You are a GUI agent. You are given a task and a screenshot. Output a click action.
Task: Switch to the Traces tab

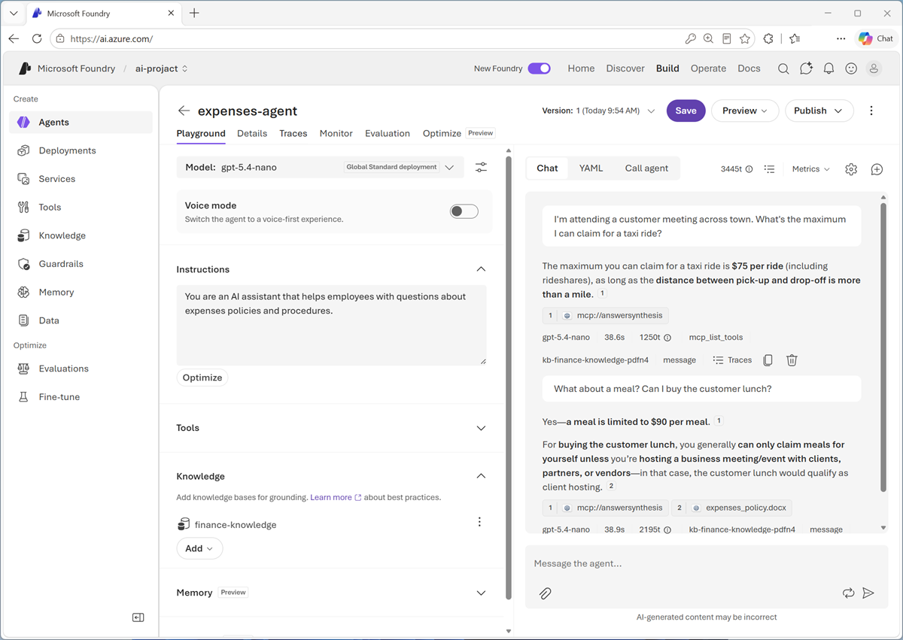click(x=293, y=133)
